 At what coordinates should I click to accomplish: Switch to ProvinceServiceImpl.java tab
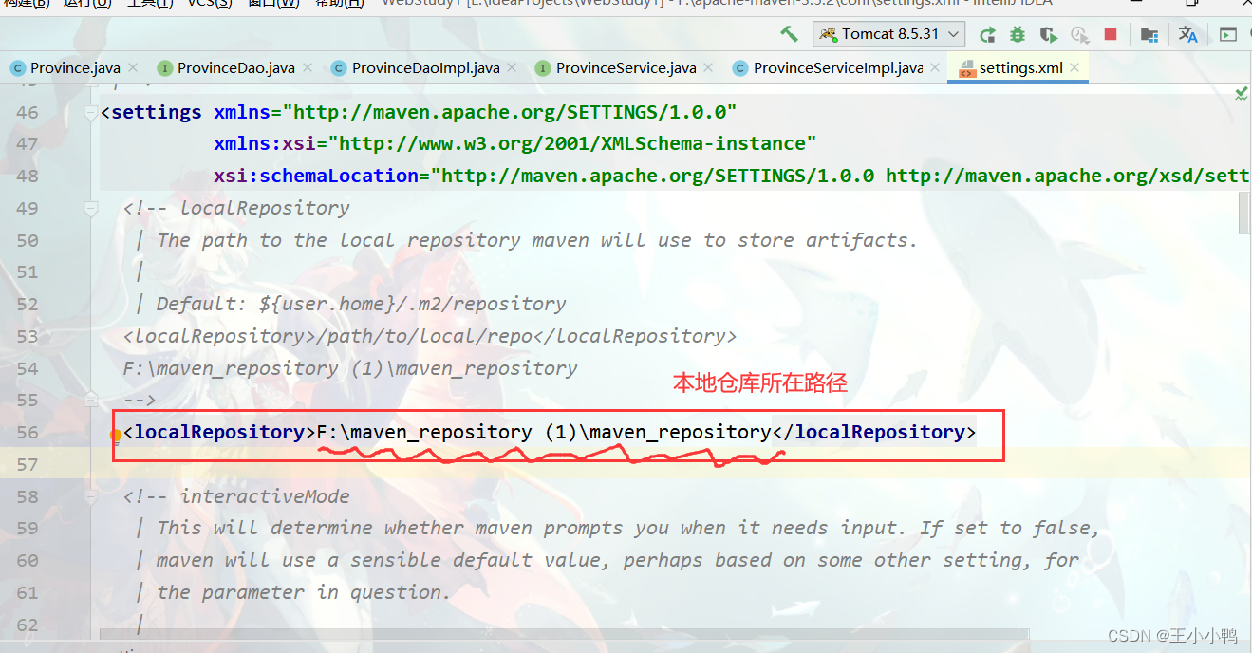(837, 68)
